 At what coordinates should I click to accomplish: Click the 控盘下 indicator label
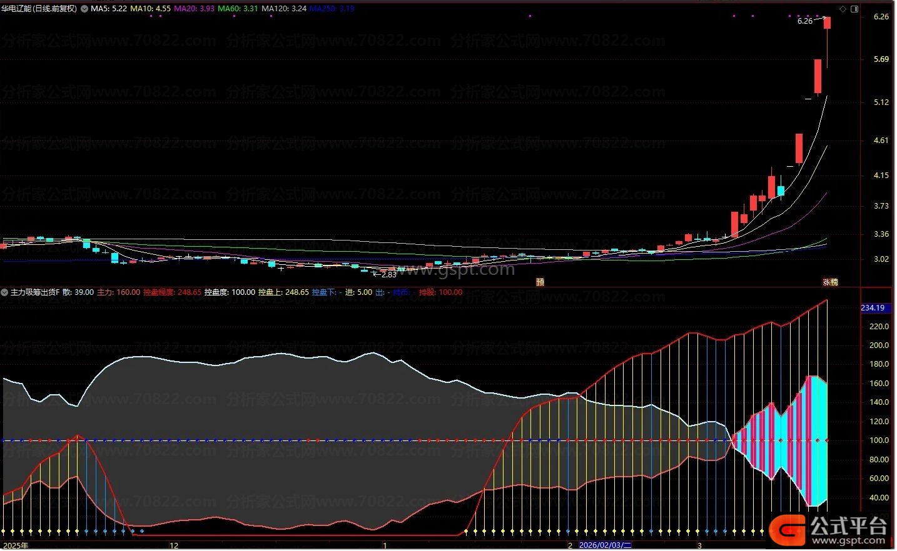coord(324,292)
